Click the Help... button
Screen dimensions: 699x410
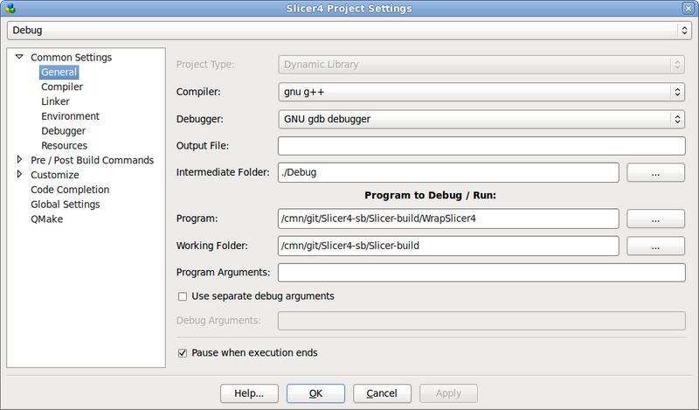point(249,393)
